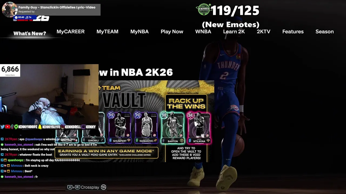
Task: Click the Twitch icon before KENNY
Action: (84, 127)
